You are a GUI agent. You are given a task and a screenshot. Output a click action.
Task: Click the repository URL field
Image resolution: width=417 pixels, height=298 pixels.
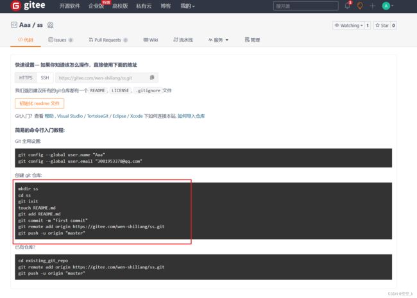(103, 78)
